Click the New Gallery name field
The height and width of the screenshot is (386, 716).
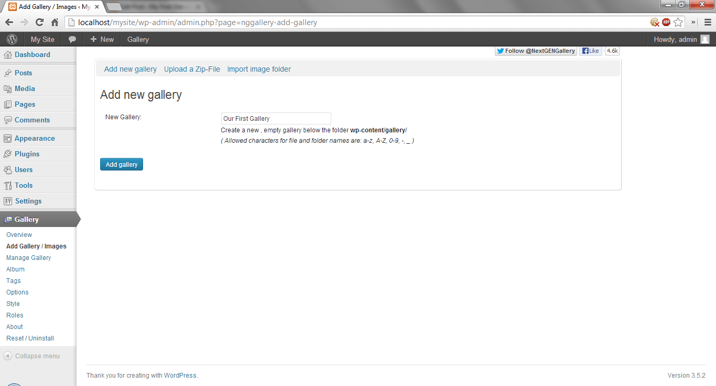[276, 119]
